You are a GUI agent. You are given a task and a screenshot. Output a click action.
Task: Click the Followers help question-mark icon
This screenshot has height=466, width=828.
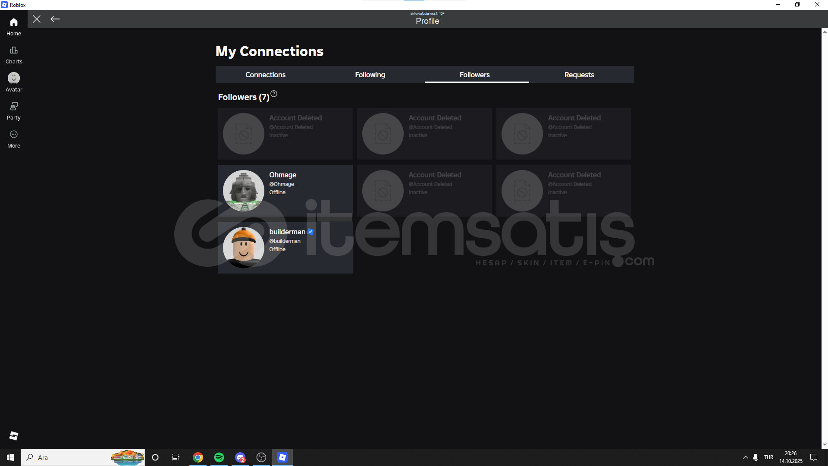274,94
